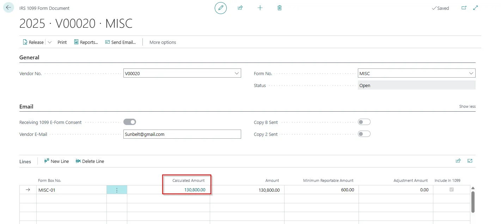
Task: Maximize the Lines section icon
Action: coord(470,161)
